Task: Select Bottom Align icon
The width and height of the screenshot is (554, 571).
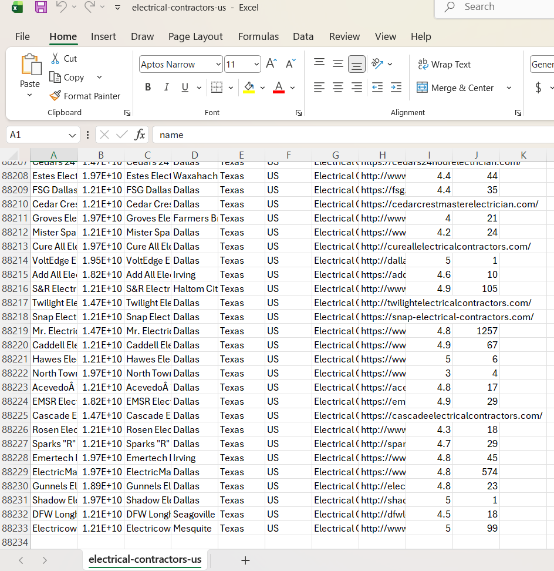Action: click(356, 64)
